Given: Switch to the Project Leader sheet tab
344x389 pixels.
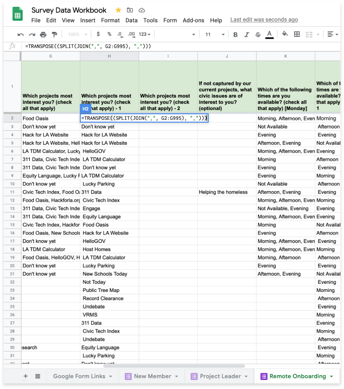Looking at the screenshot, I should (221, 376).
